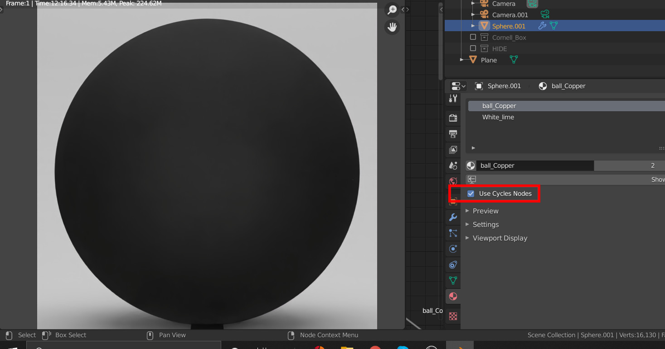Enable the HIDE collection checkbox
The image size is (665, 349).
[x=473, y=48]
